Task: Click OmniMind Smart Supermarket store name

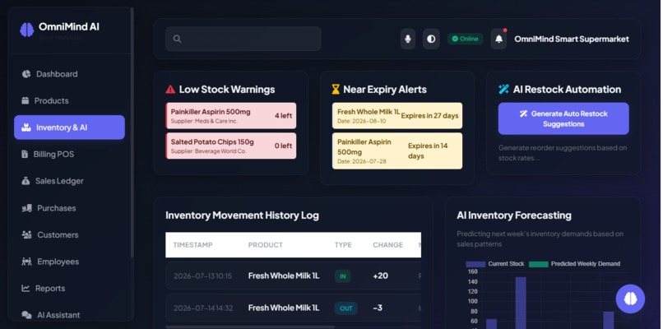Action: [572, 39]
